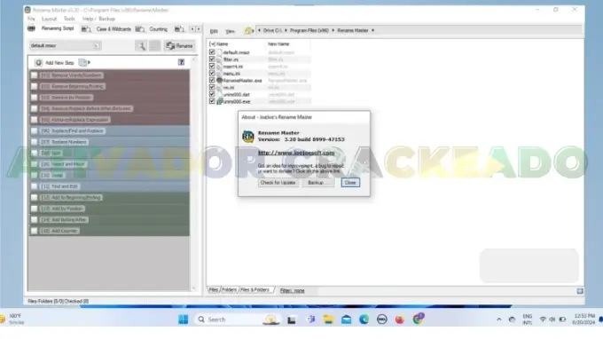The image size is (603, 339).
Task: Switch to the Case & Wildcards tab
Action: click(x=114, y=29)
